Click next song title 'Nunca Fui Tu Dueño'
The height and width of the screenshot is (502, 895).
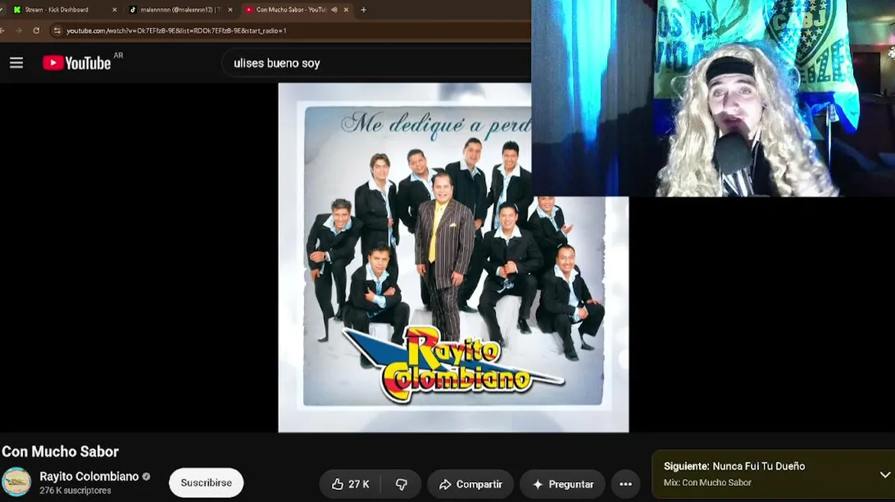758,466
